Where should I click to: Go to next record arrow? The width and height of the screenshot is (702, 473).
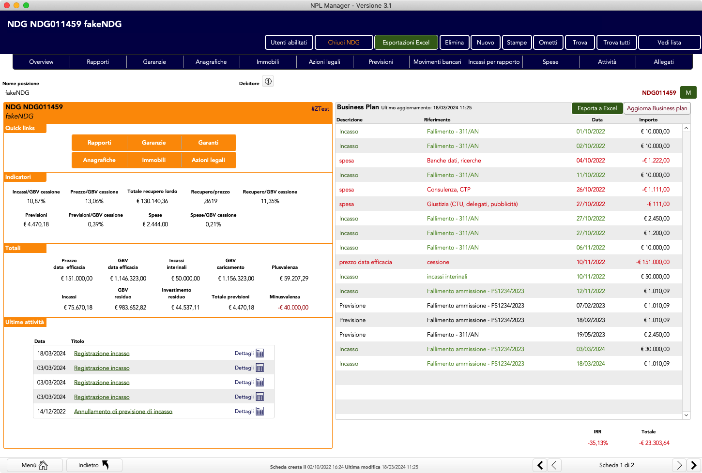(x=679, y=465)
